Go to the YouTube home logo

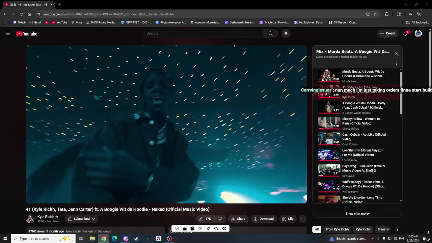pyautogui.click(x=27, y=33)
